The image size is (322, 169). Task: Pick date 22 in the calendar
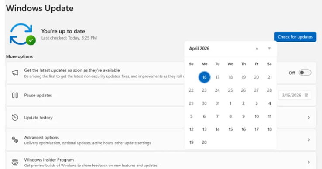click(x=191, y=90)
